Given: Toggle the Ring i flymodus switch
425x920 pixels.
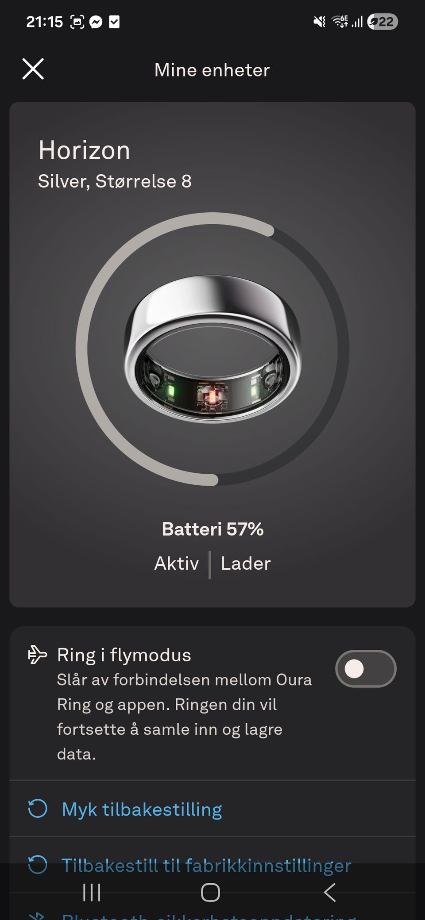Looking at the screenshot, I should point(366,668).
